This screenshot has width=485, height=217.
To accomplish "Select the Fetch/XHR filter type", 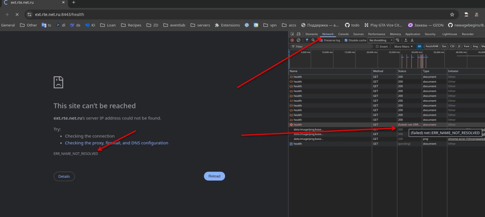I will 432,46.
